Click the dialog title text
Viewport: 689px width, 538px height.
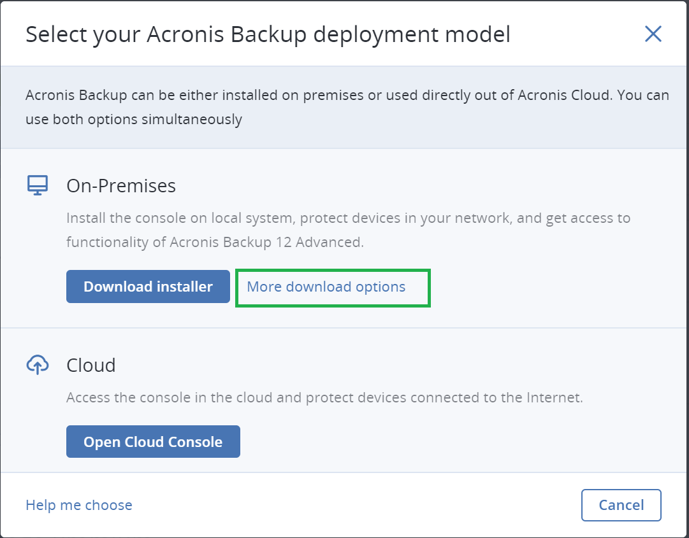[x=268, y=34]
